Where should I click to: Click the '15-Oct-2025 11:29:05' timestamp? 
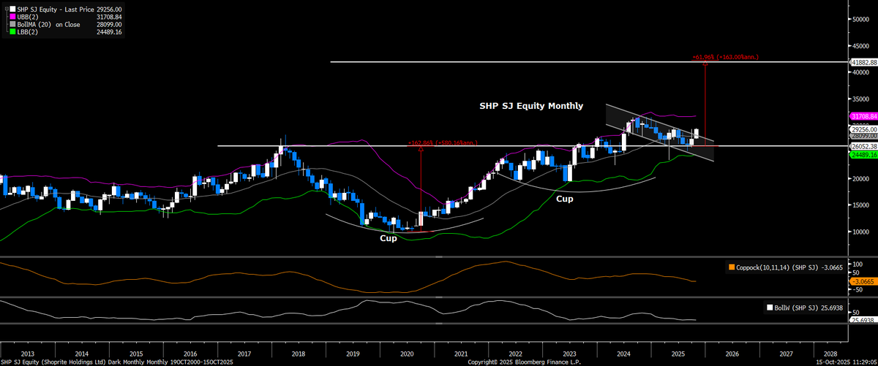coord(845,362)
